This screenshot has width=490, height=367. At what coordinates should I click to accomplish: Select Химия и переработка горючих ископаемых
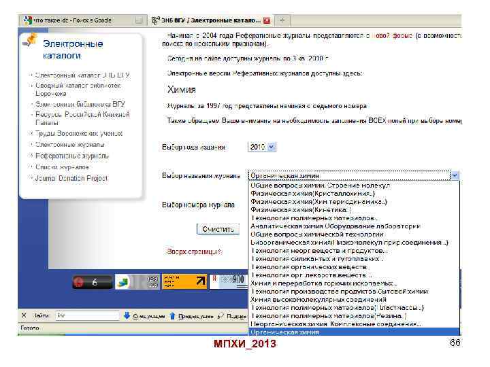(354, 283)
